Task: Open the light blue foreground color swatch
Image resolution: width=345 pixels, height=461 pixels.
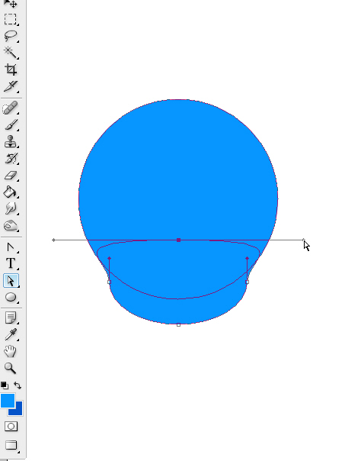Action: tap(8, 401)
